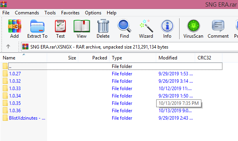
Task: Click modified date 9/29/2019 2:43
Action: [x=176, y=118]
